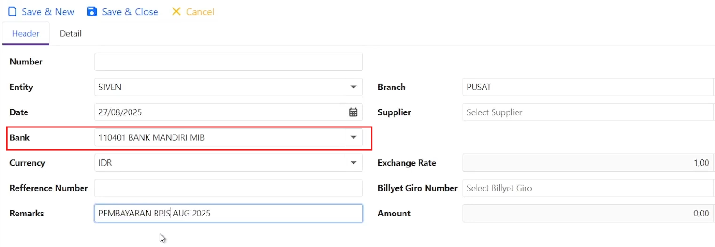715x247 pixels.
Task: Expand the Currency dropdown arrow
Action: 353,163
